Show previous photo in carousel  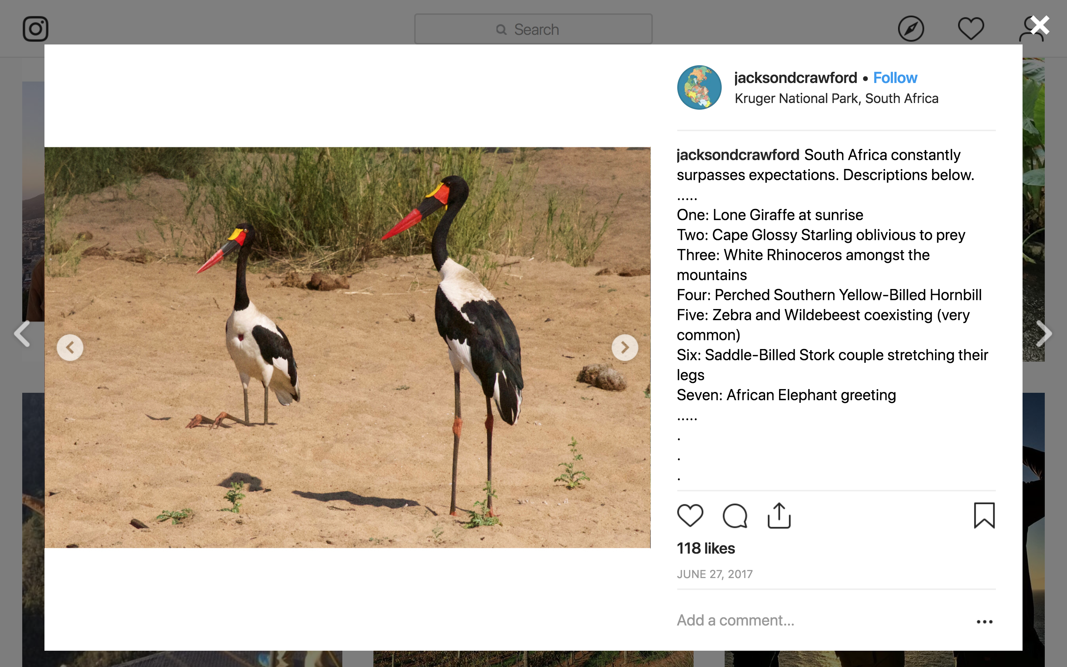tap(70, 348)
